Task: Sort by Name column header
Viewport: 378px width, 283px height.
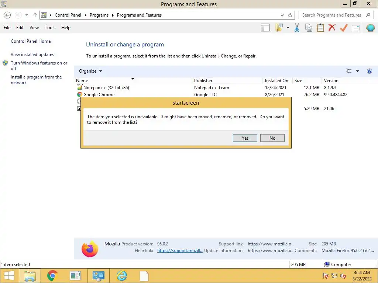Action: click(x=133, y=81)
